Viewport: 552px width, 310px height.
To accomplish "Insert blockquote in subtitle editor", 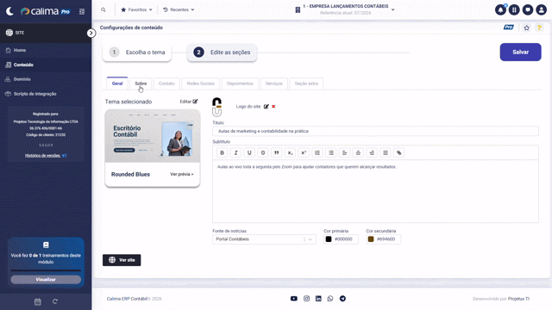I will point(276,152).
